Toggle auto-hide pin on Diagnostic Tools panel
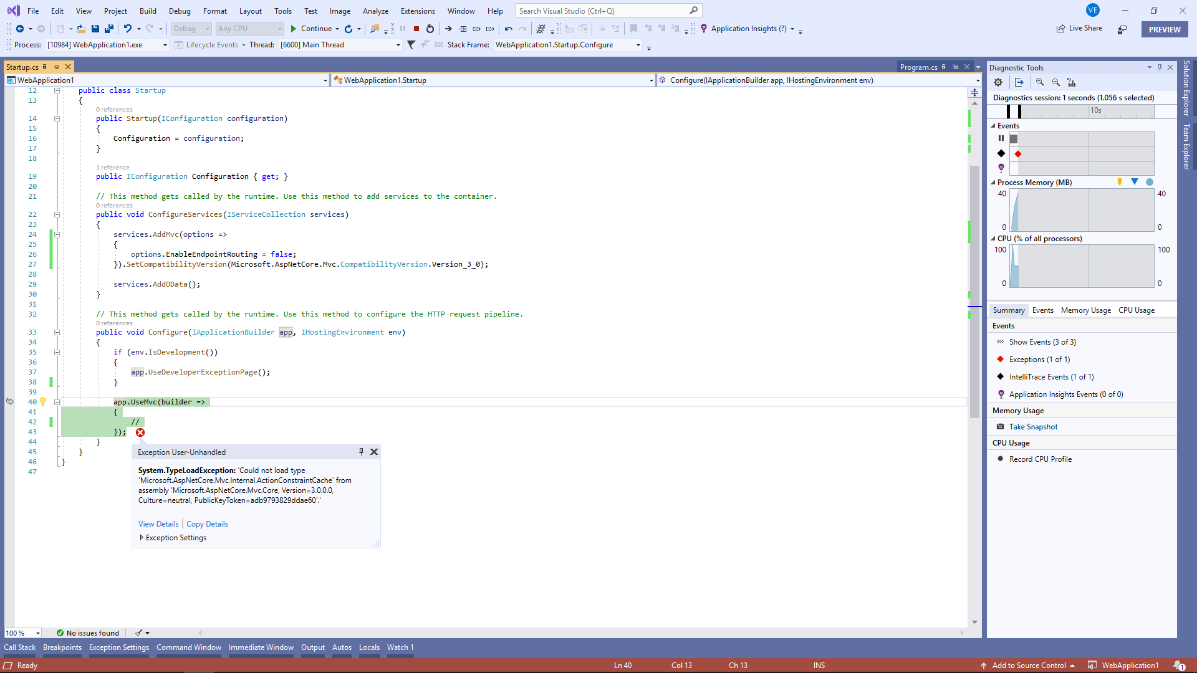 pyautogui.click(x=1160, y=67)
